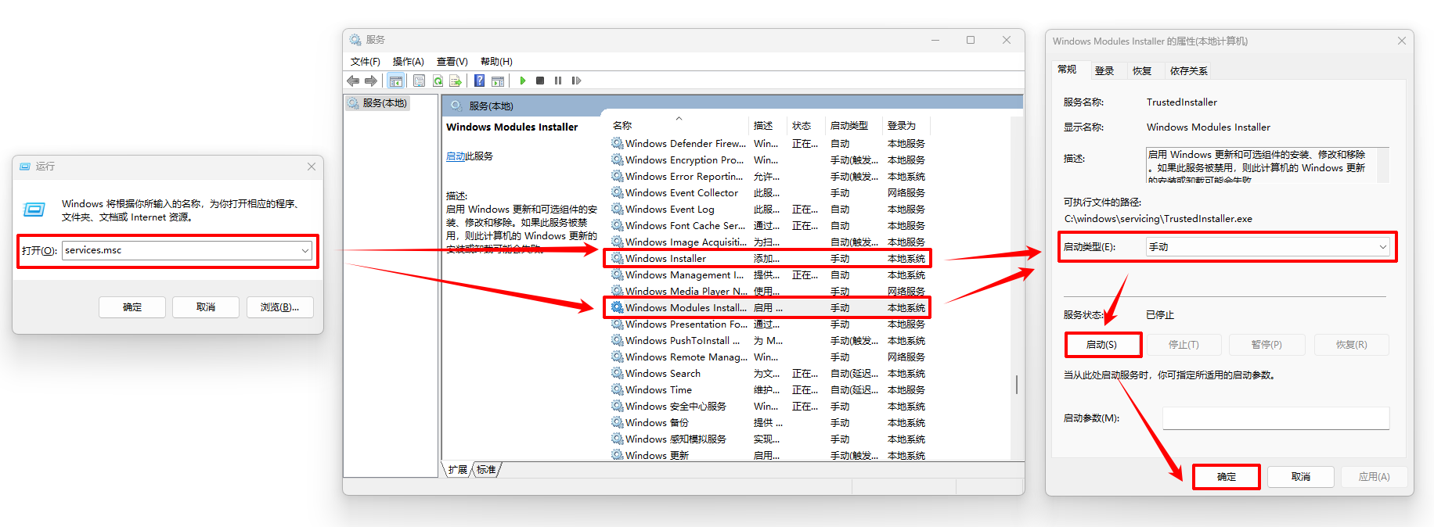The width and height of the screenshot is (1434, 527).
Task: Sort by 描述 column header
Action: [x=768, y=125]
